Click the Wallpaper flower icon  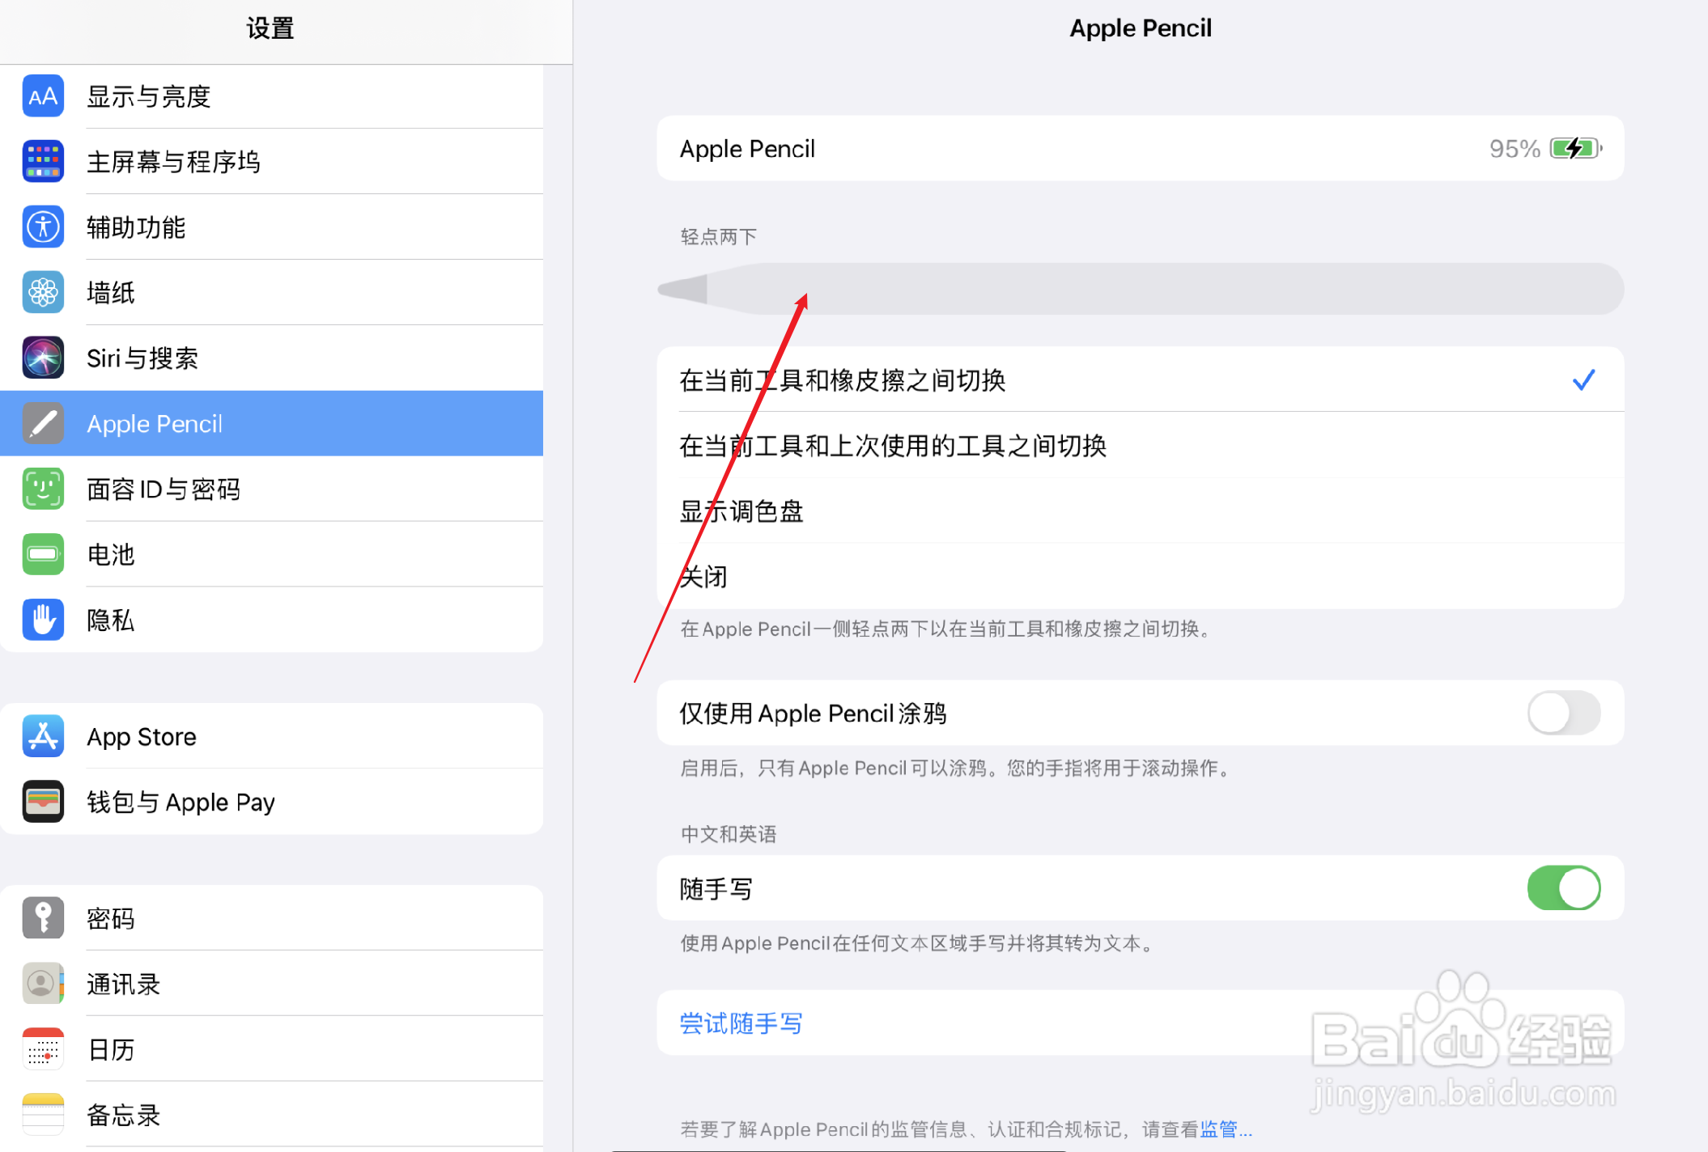43,293
